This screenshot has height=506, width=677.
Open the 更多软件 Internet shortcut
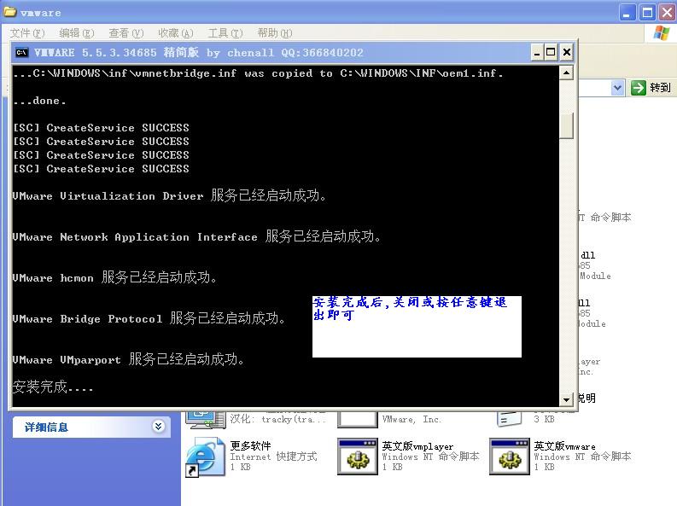coord(201,457)
